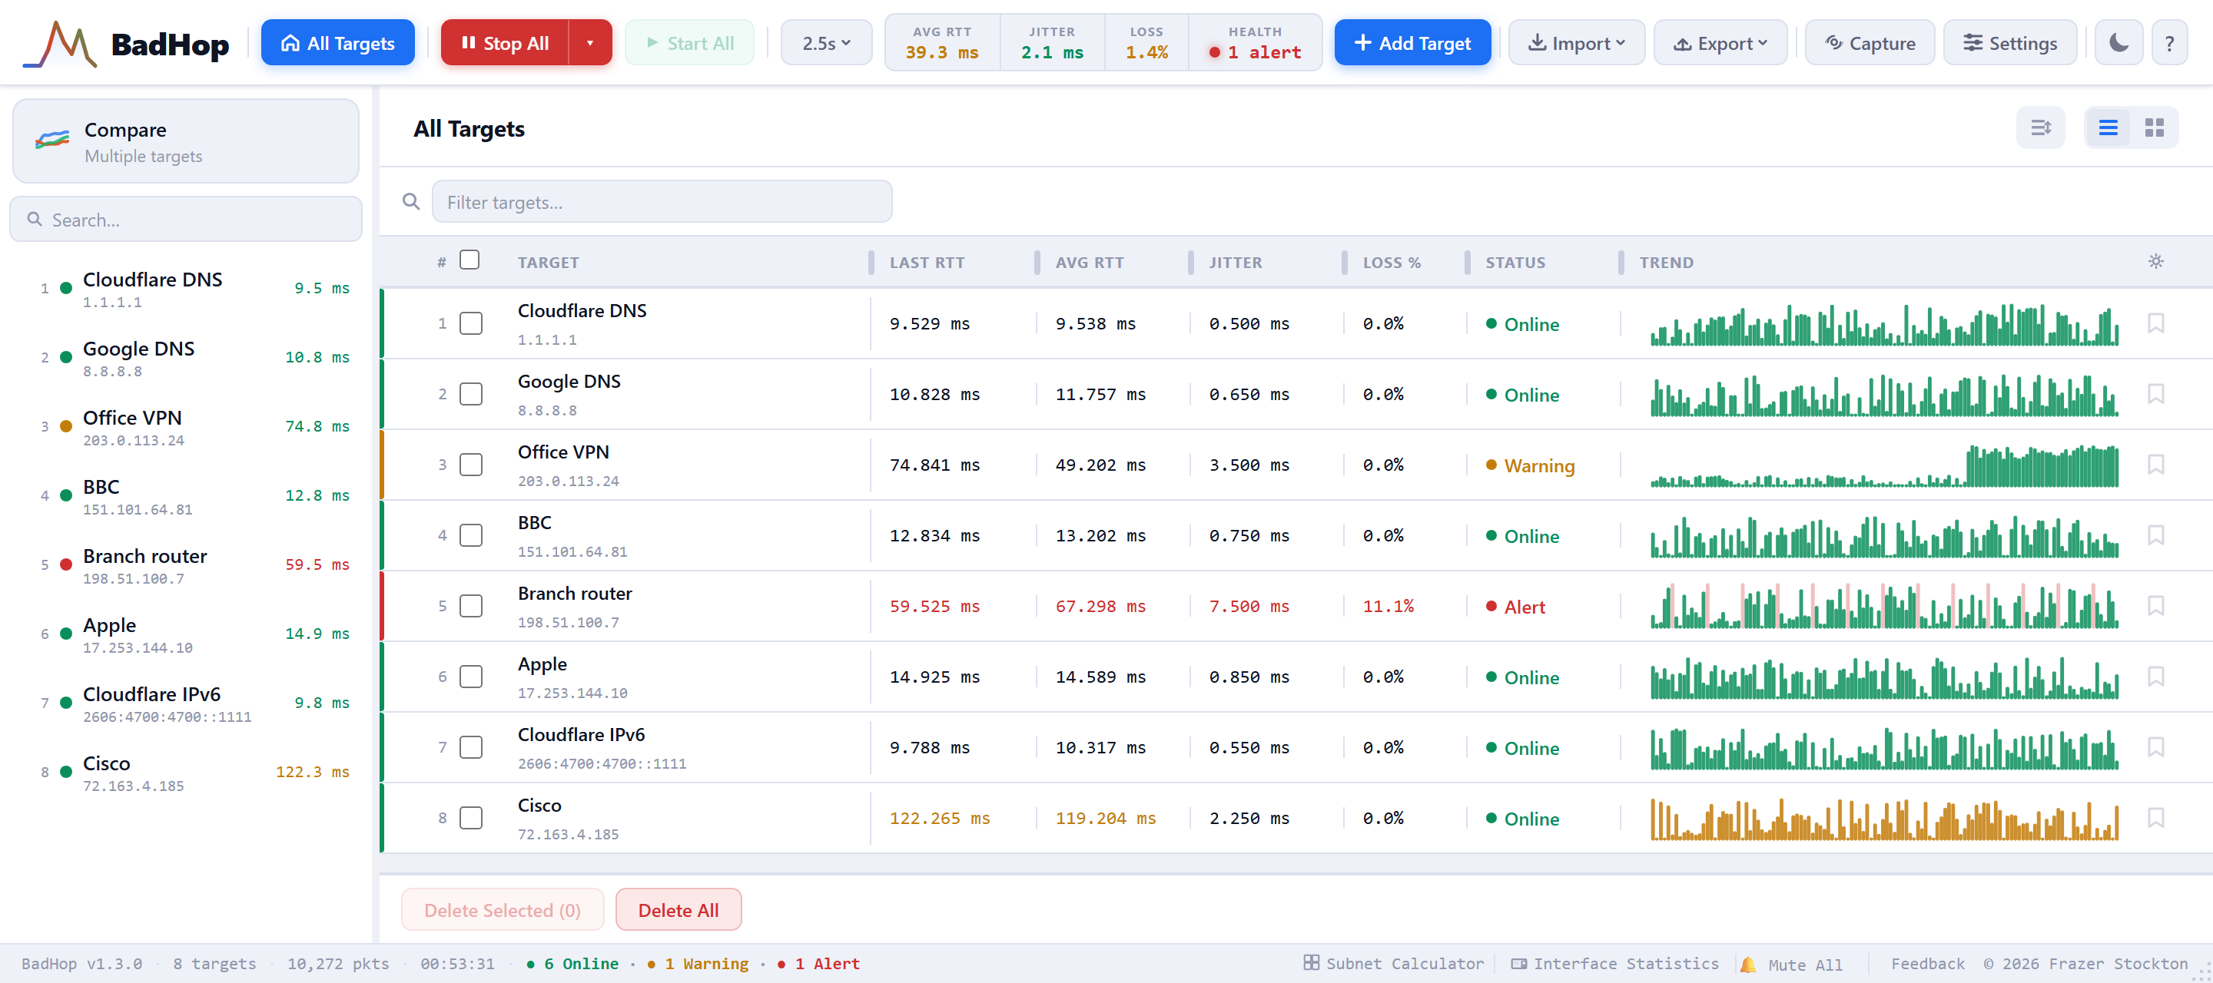
Task: Click Branch router trend sparkline
Action: (x=1883, y=606)
